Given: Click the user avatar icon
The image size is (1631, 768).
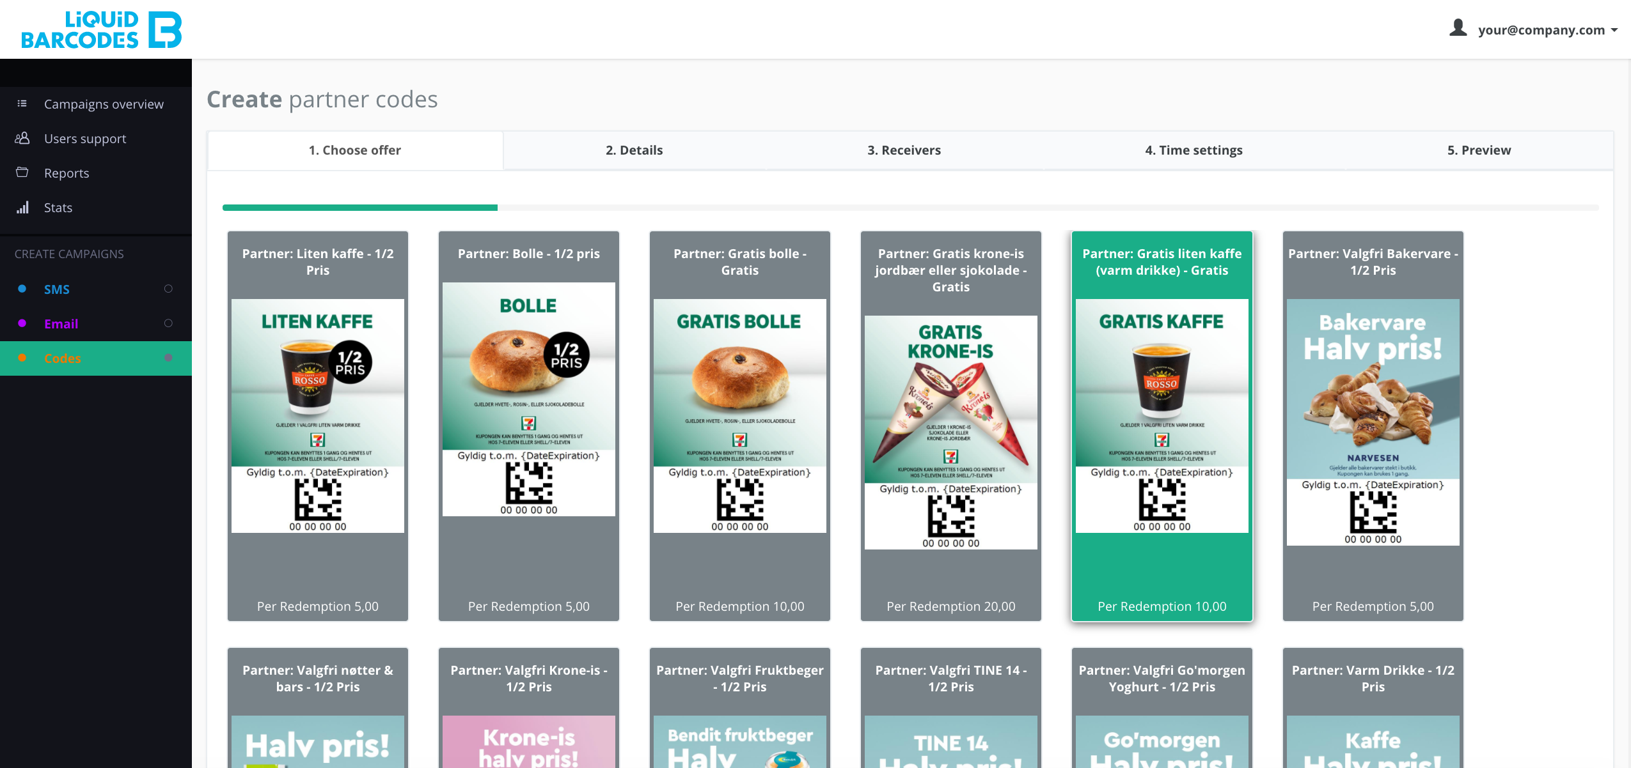Looking at the screenshot, I should tap(1458, 28).
